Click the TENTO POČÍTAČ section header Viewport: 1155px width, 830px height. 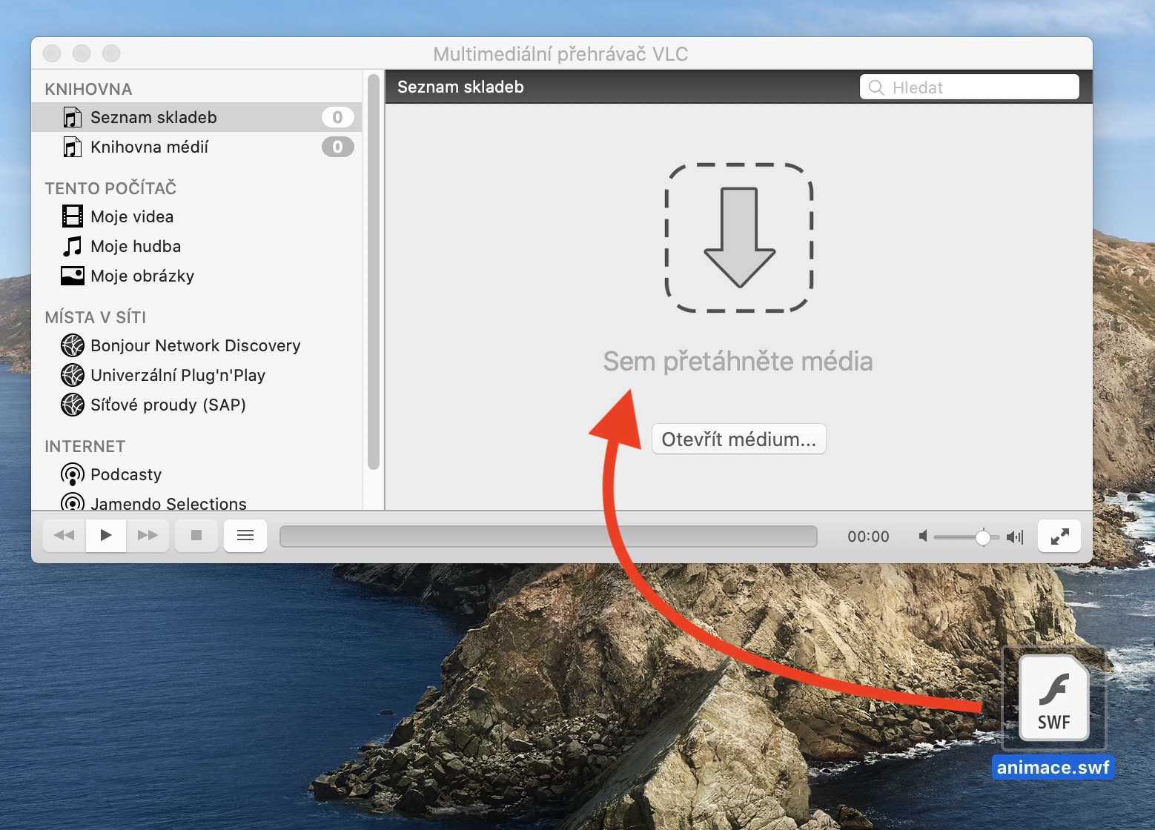(110, 187)
